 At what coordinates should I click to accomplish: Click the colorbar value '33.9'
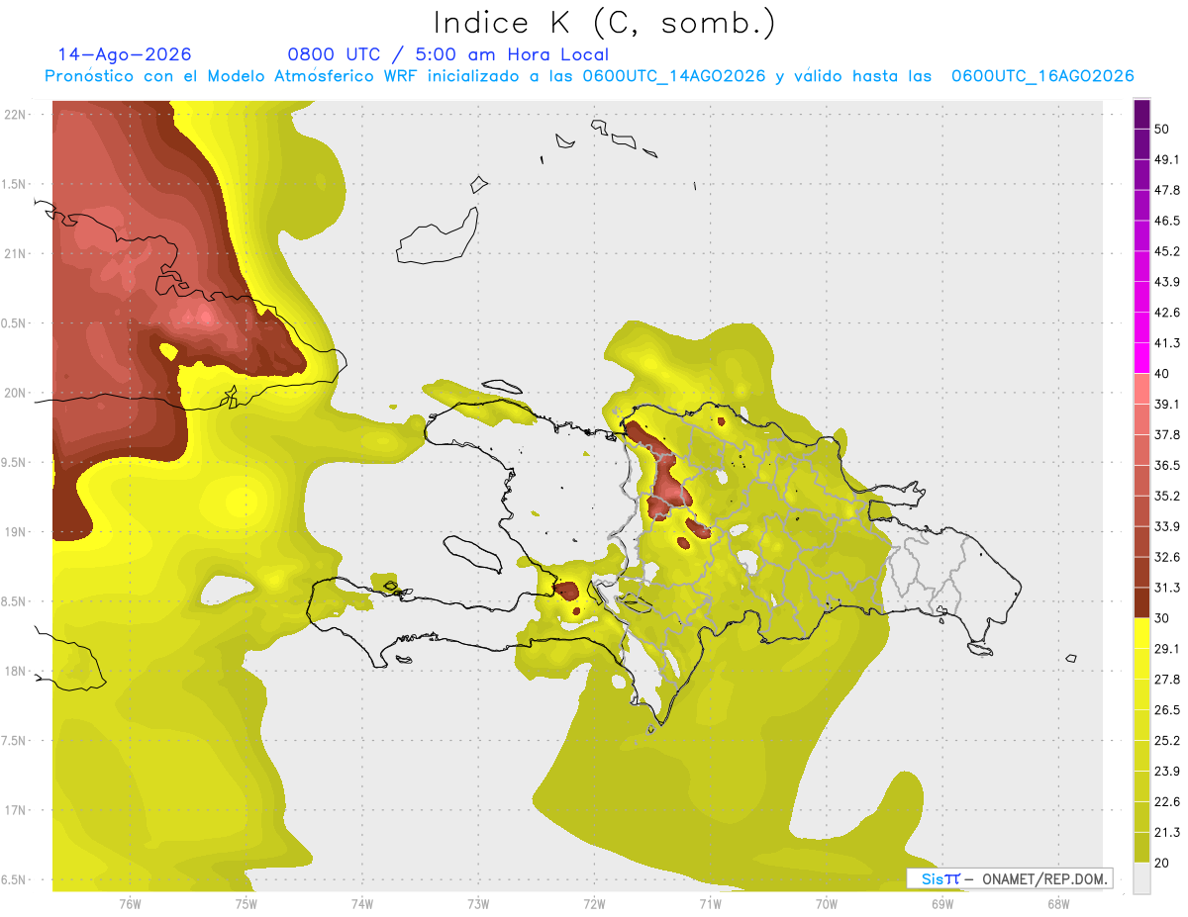(1167, 526)
